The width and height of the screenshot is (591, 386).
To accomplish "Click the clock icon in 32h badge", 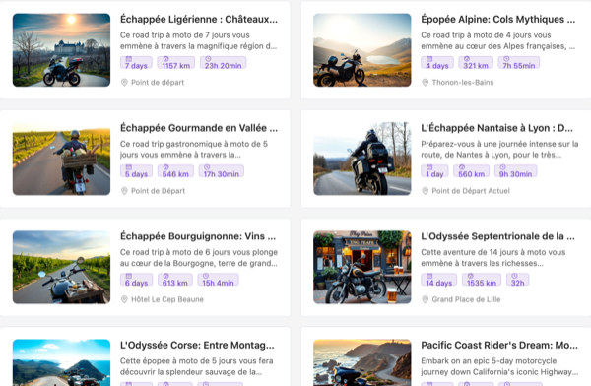I will pos(514,276).
